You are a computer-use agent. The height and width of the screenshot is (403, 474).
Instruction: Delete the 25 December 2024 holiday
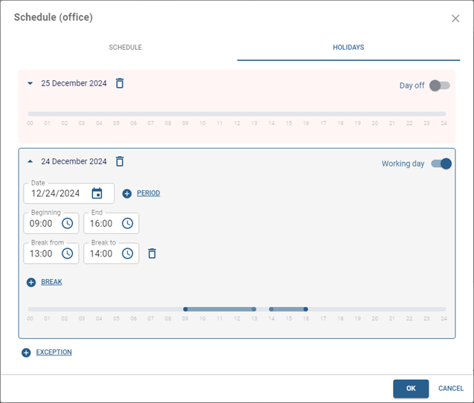click(120, 83)
